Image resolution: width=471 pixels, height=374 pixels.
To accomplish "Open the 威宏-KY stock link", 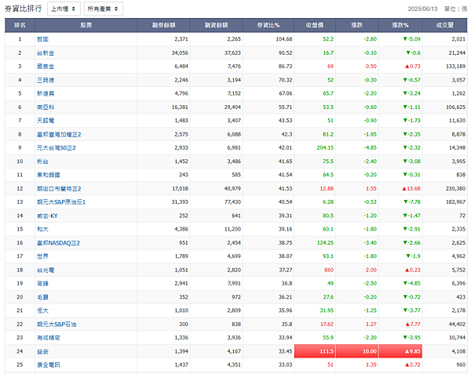I will (47, 216).
